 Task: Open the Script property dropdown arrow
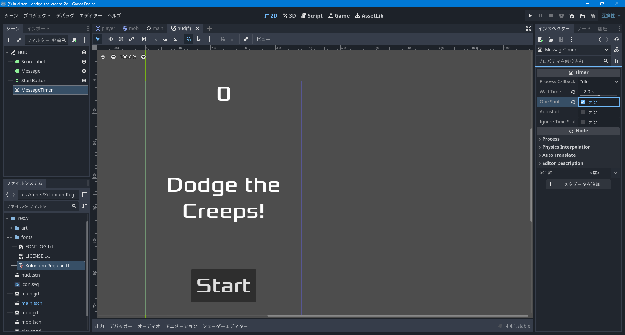[x=616, y=173]
